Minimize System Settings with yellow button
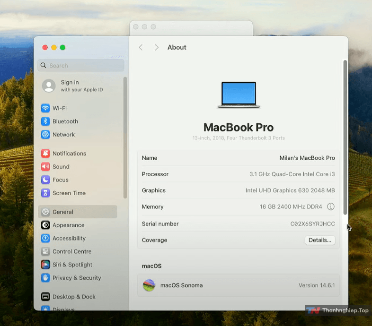This screenshot has height=326, width=372. [54, 47]
